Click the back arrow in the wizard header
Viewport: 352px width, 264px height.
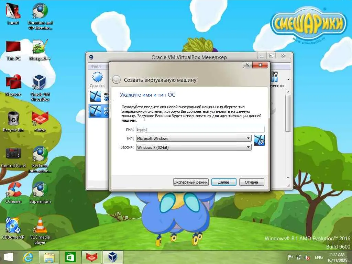coord(116,80)
